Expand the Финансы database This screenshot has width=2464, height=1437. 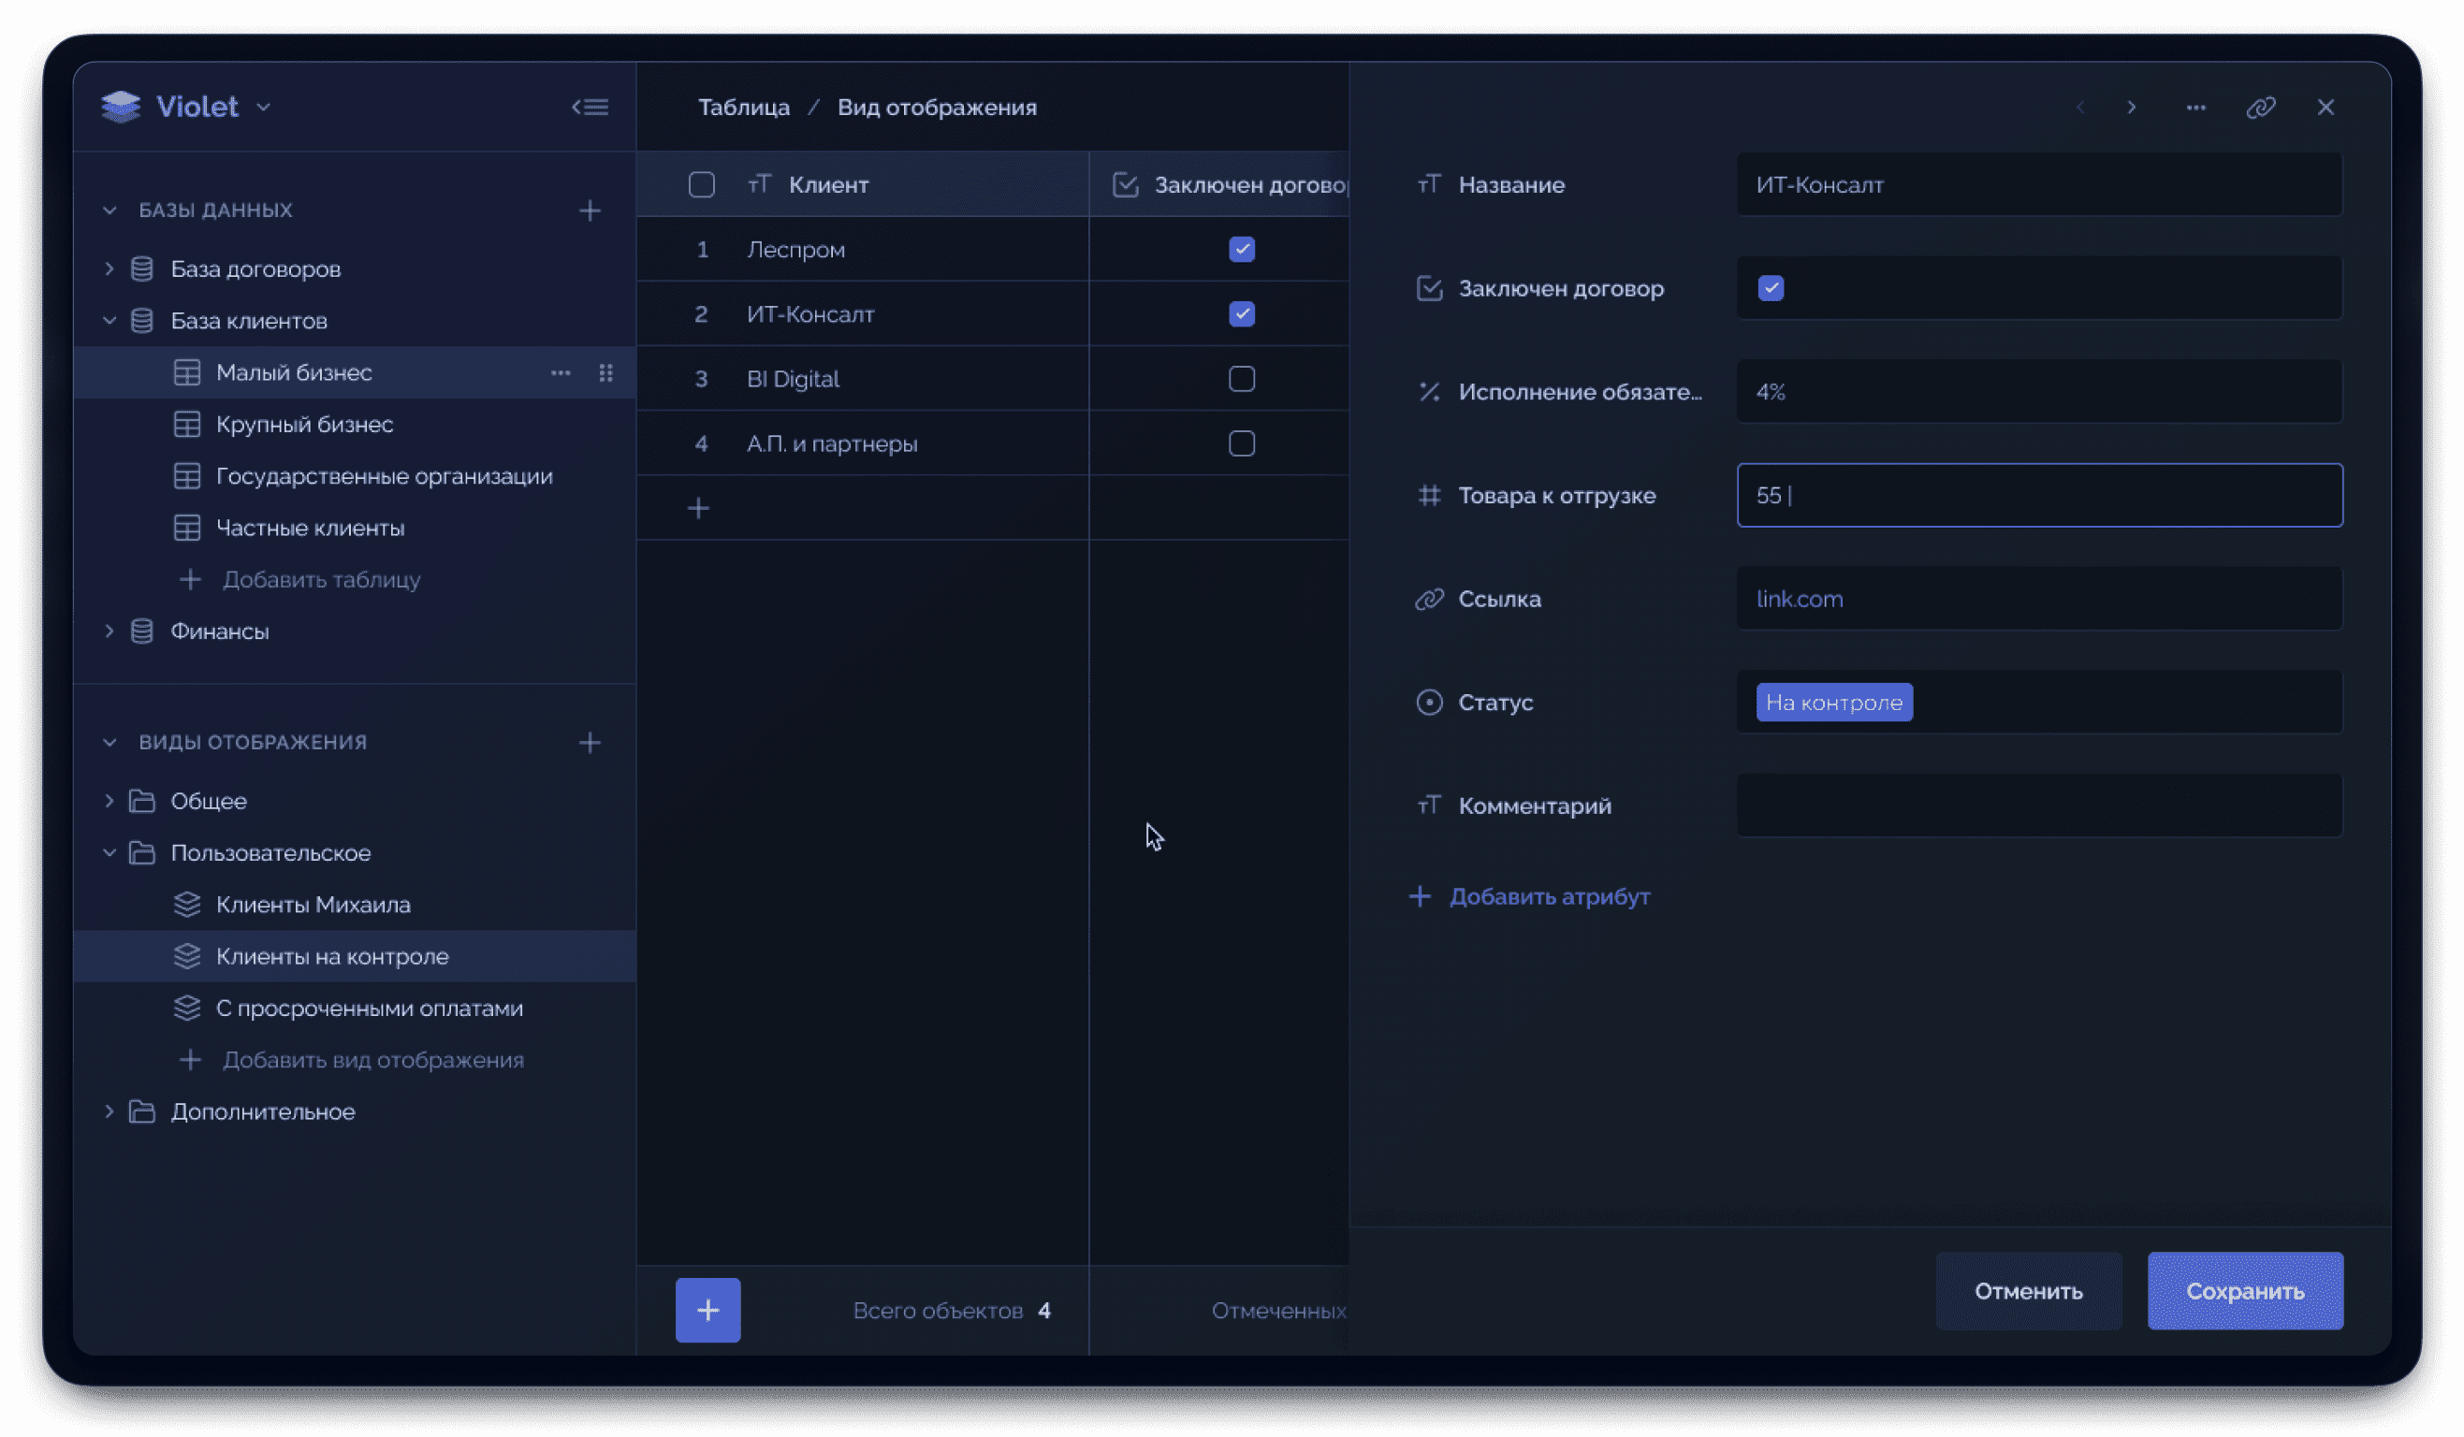point(109,631)
